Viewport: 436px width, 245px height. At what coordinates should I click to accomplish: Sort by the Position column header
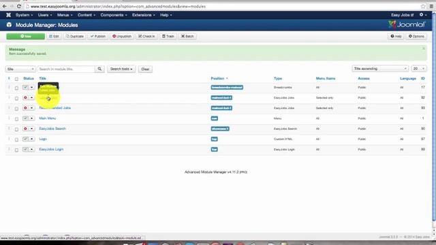219,79
